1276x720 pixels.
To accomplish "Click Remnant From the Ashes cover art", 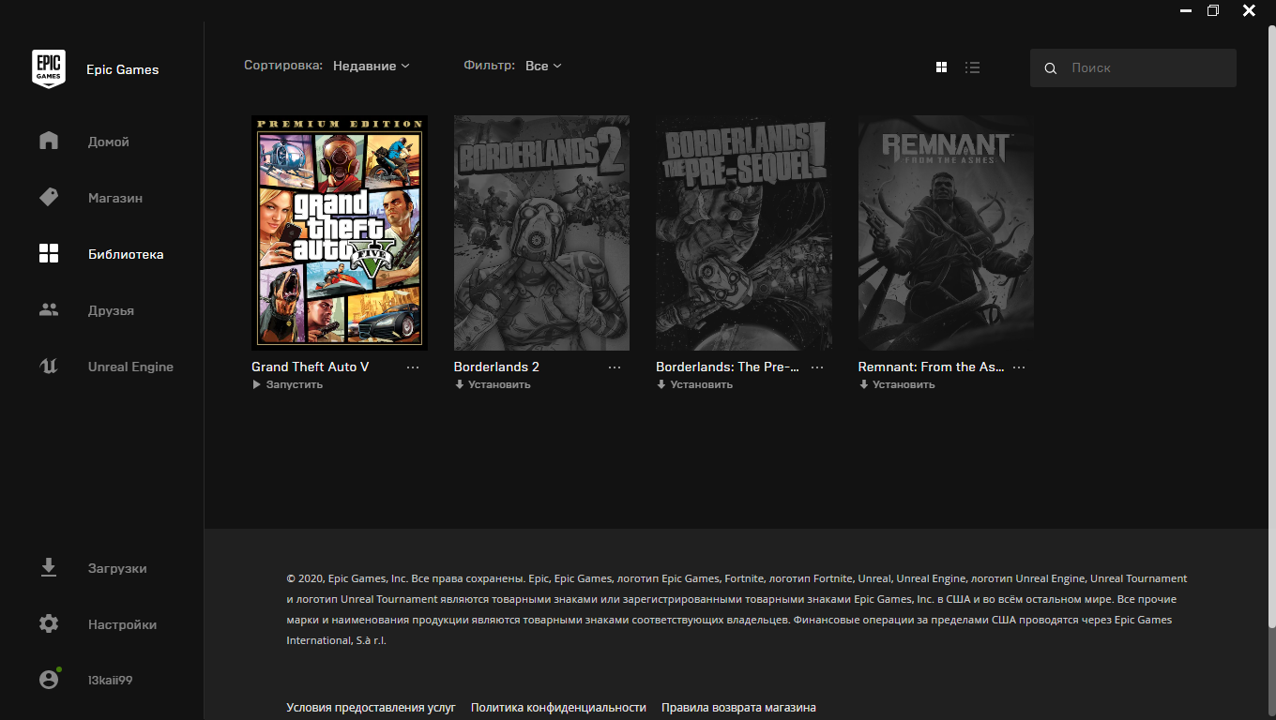I will pos(946,232).
